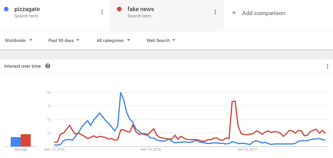Image resolution: width=333 pixels, height=158 pixels.
Task: Open three-dot menu for pizzagate term
Action: [x=102, y=12]
